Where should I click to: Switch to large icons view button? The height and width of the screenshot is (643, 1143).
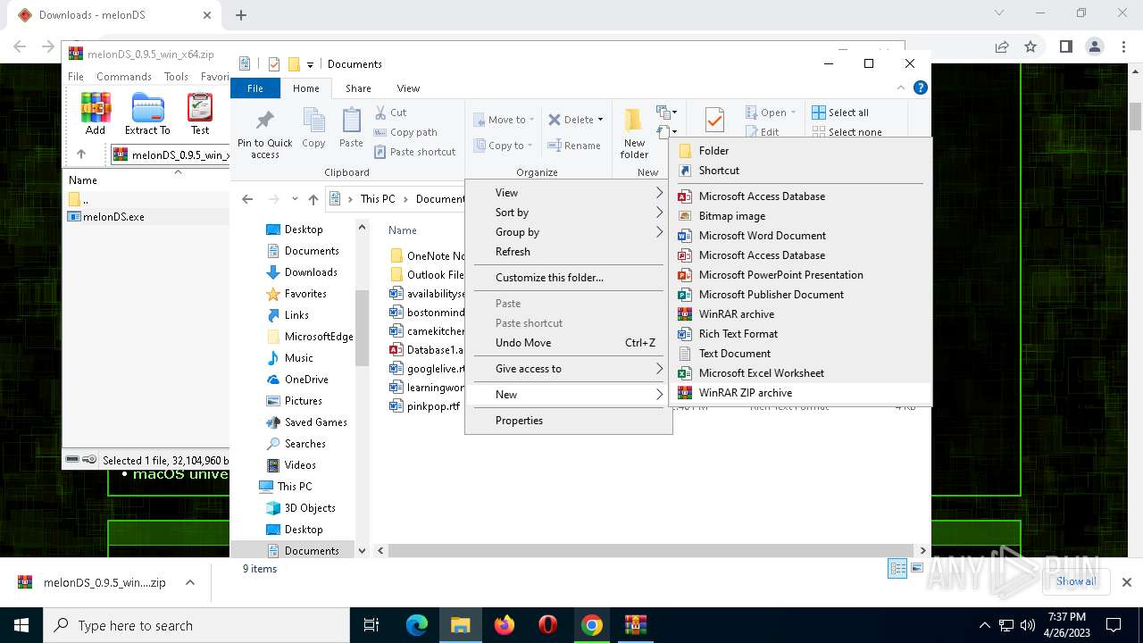pos(917,569)
